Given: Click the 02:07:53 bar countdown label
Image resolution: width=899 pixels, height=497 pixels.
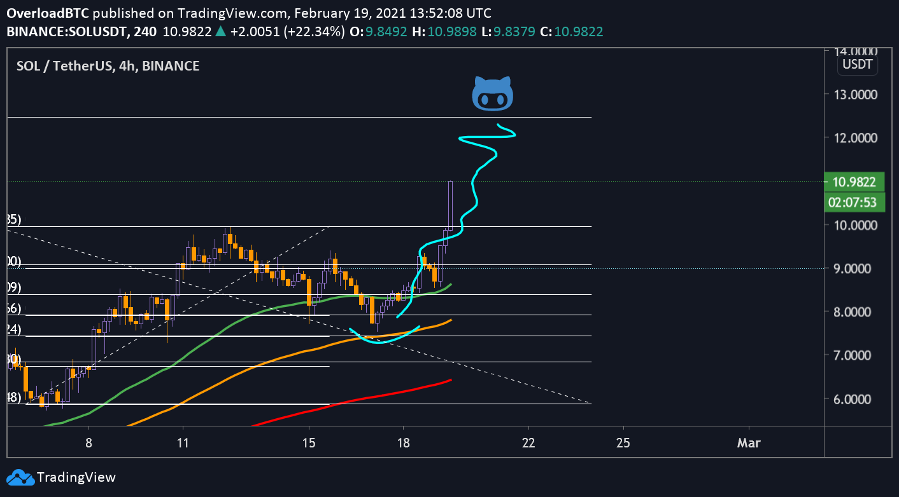Looking at the screenshot, I should click(853, 202).
